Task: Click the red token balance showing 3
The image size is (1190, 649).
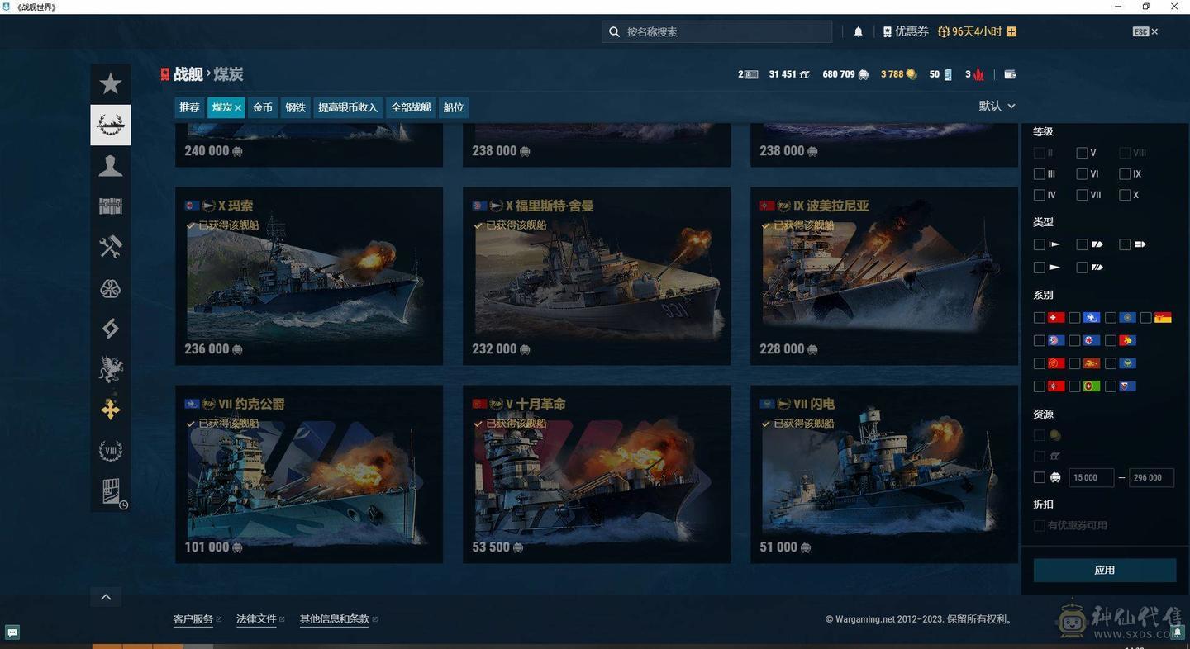Action: click(x=974, y=74)
